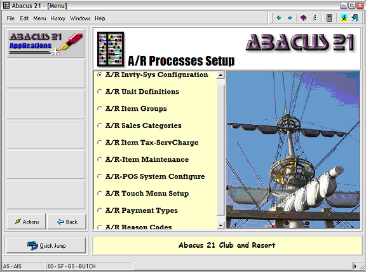Click the menu list scroll up arrow

220,75
